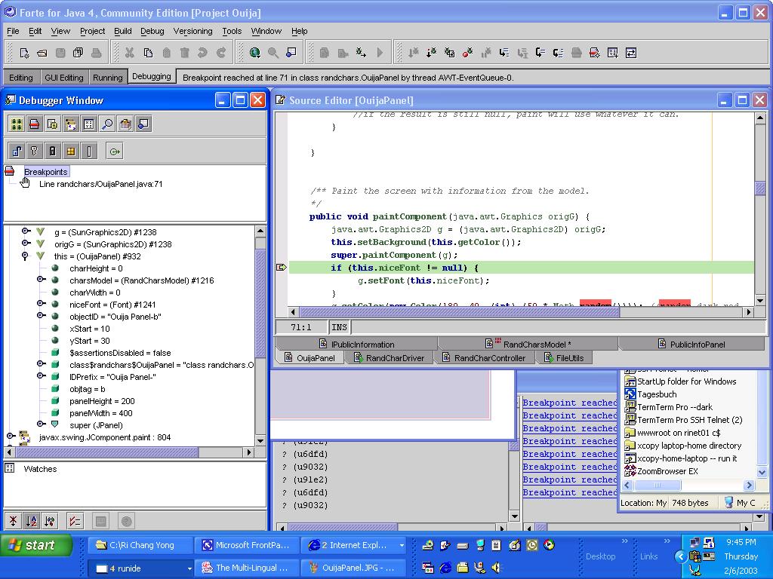Click the red ladybug breakpoint icon in main toolbar
773x579 pixels.
click(467, 53)
